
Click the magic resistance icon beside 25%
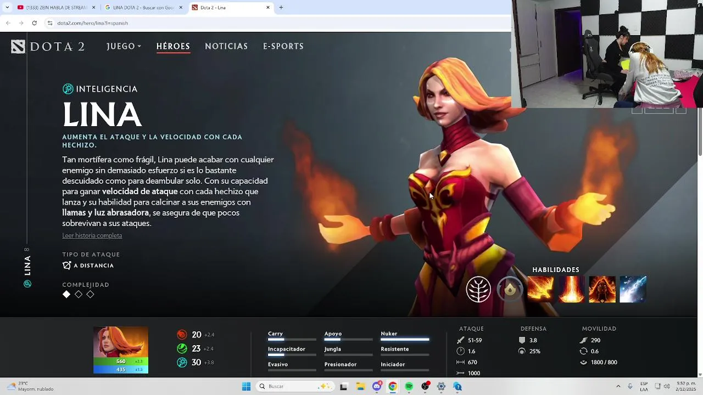522,351
